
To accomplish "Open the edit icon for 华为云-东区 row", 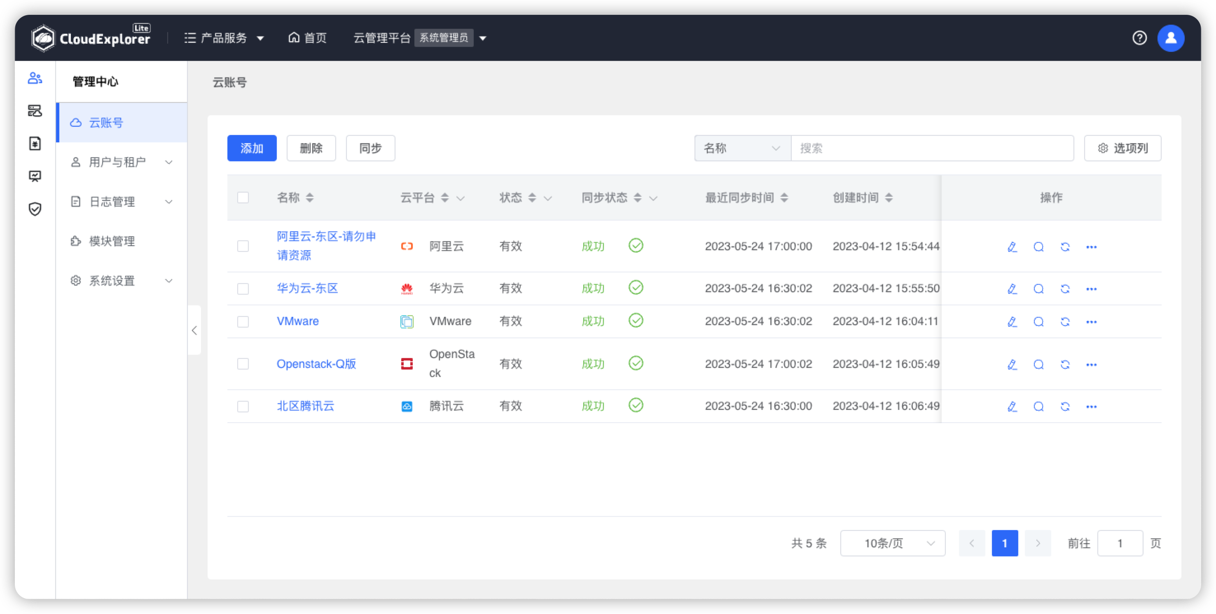I will [1012, 288].
